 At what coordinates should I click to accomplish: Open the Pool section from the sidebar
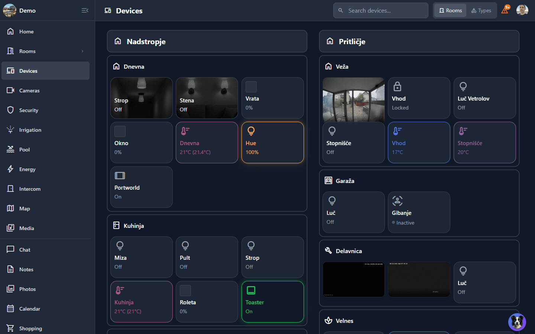pos(24,149)
